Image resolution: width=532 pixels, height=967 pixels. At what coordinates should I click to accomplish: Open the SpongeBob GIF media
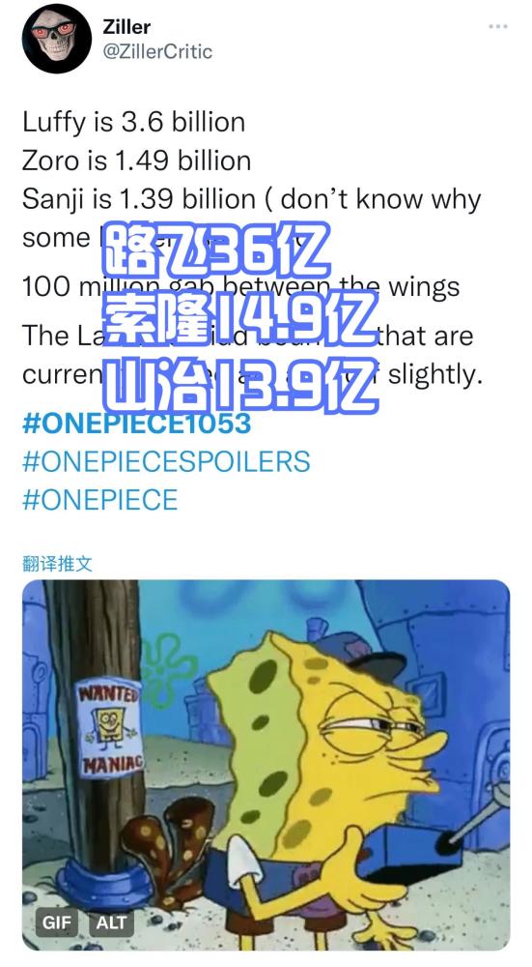pyautogui.click(x=266, y=765)
